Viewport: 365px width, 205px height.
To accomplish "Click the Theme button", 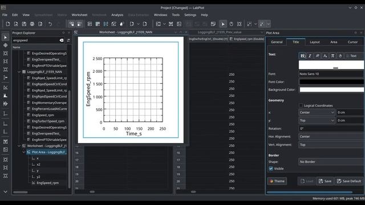I will click(277, 181).
